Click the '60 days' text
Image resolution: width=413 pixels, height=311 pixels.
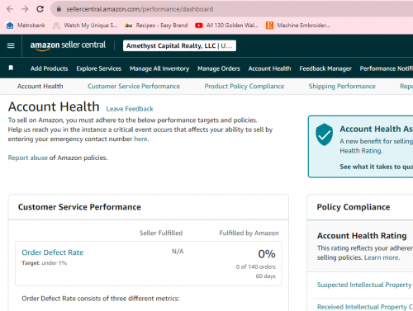pyautogui.click(x=265, y=276)
